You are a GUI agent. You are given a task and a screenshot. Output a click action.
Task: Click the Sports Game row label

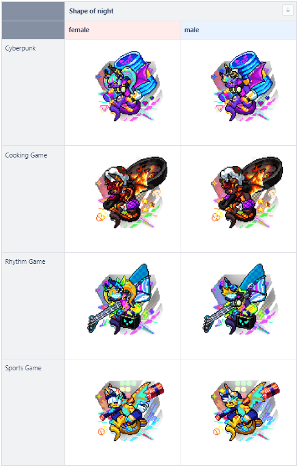[23, 368]
